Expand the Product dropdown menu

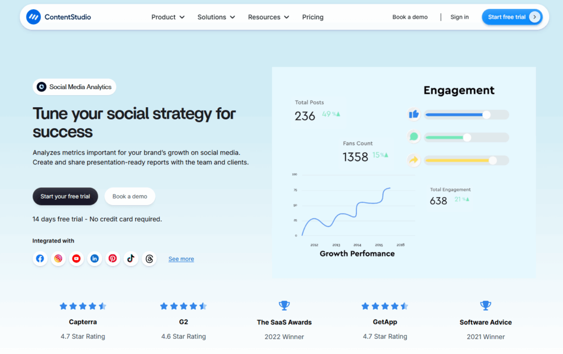[168, 17]
